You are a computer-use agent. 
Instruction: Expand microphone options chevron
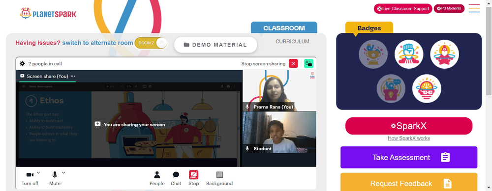click(x=63, y=172)
